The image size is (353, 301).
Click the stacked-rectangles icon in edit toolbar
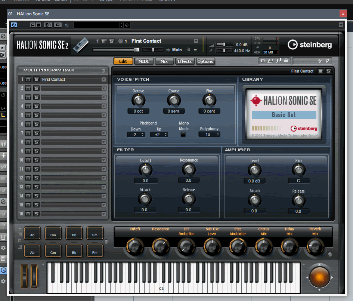click(x=271, y=61)
